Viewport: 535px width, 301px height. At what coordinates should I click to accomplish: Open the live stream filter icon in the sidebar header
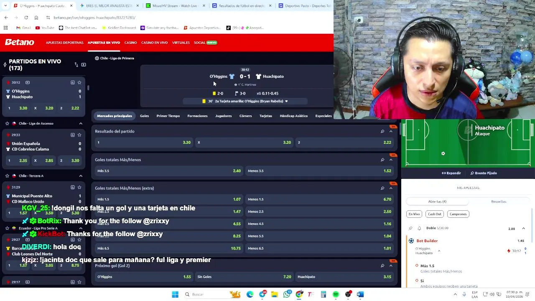coord(84,65)
